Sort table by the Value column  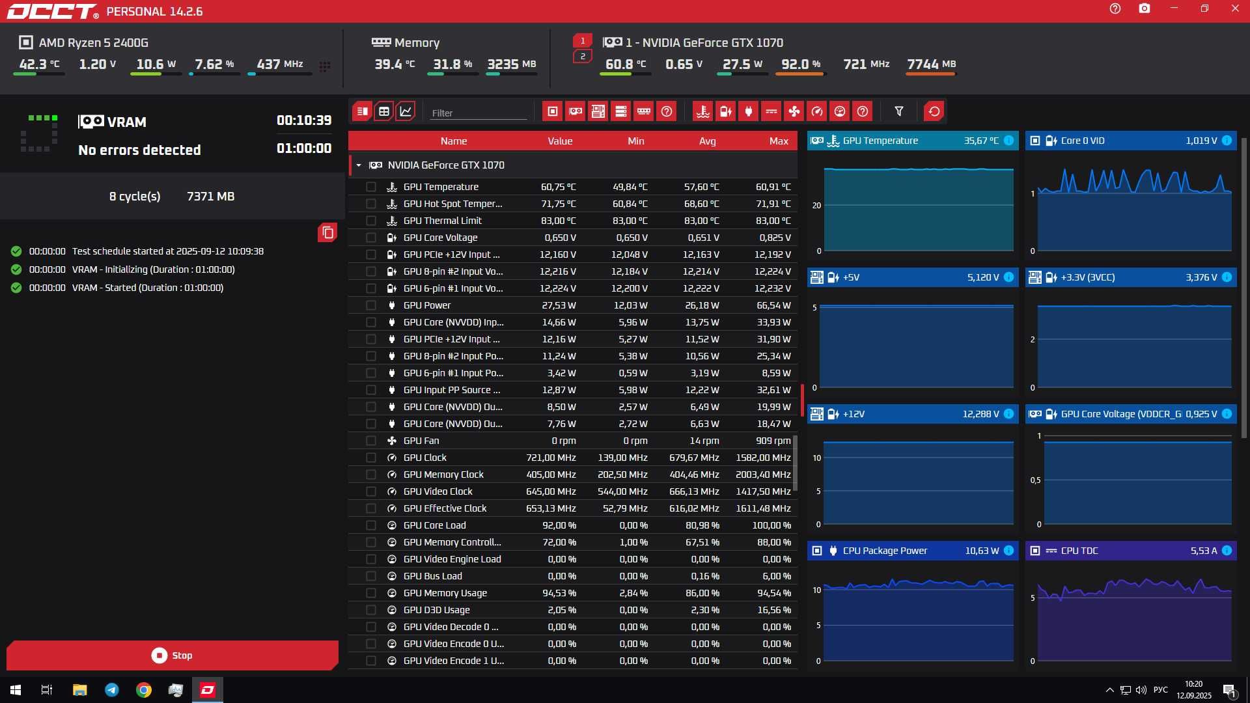[560, 141]
